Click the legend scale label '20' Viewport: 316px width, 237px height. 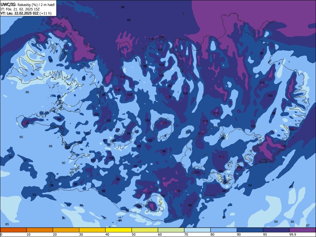pos(55,234)
